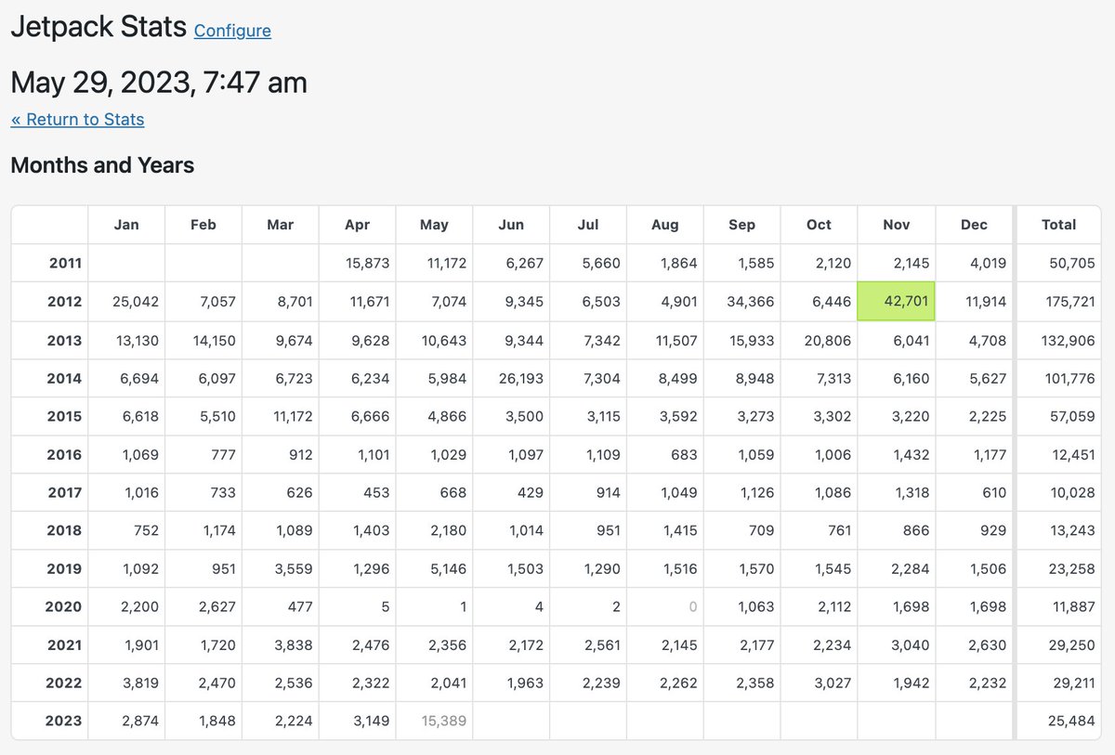
Task: Select the 50,705 total for 2011
Action: click(x=1070, y=264)
